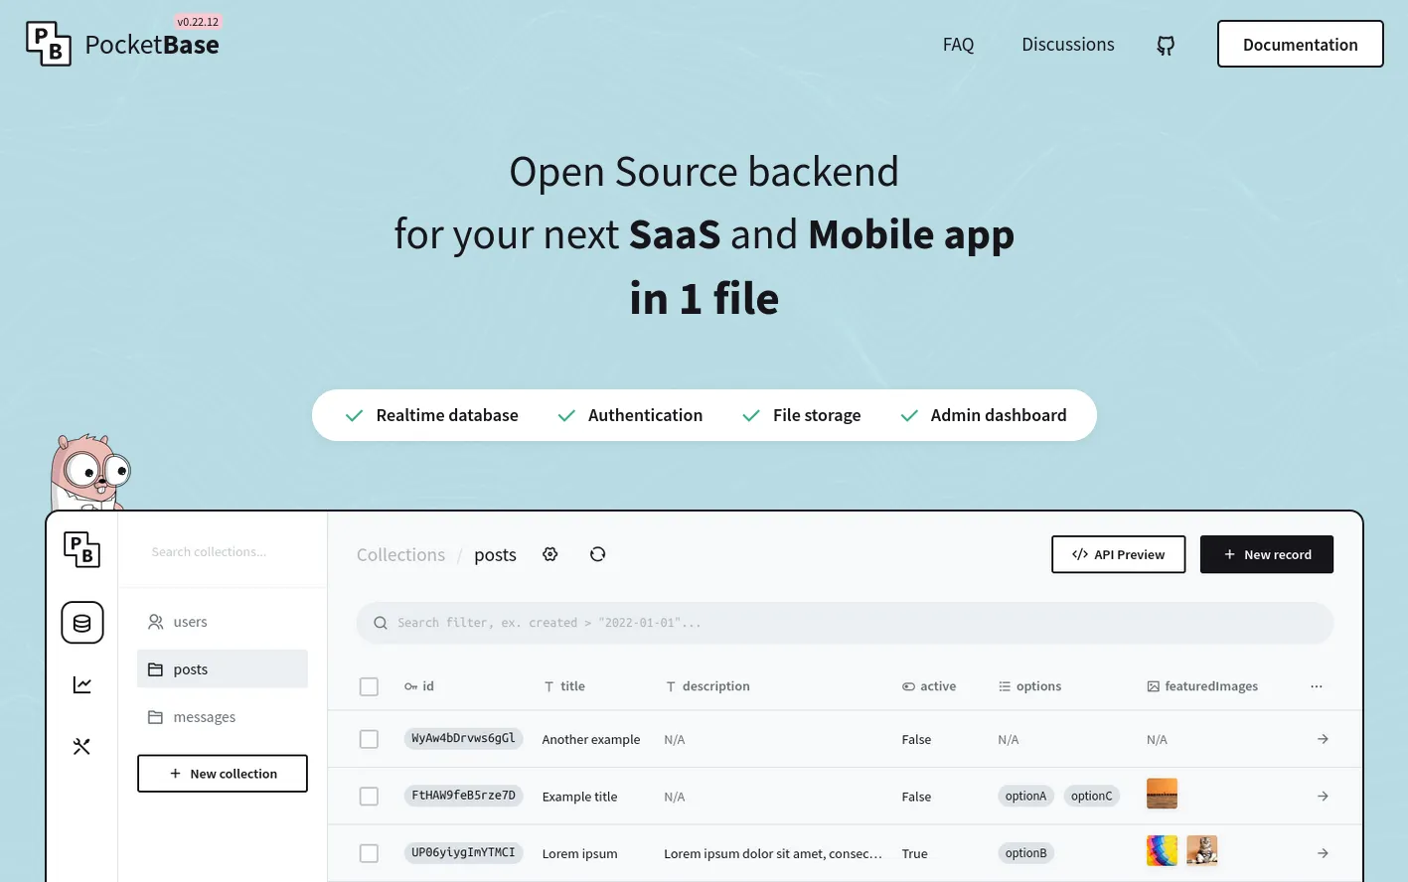Sort by the description column header
Viewport: 1408px width, 882px height.
tap(707, 686)
